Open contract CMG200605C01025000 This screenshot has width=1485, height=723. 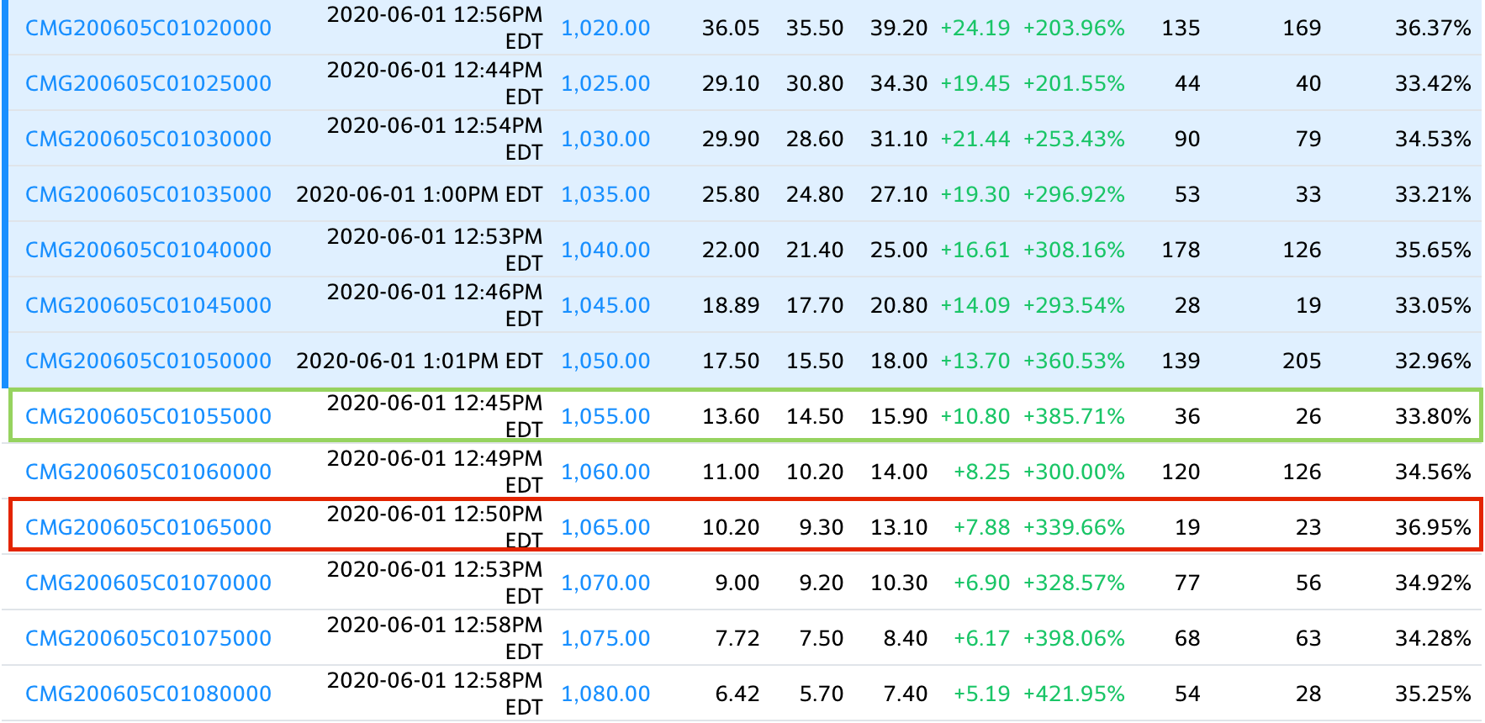pos(148,83)
